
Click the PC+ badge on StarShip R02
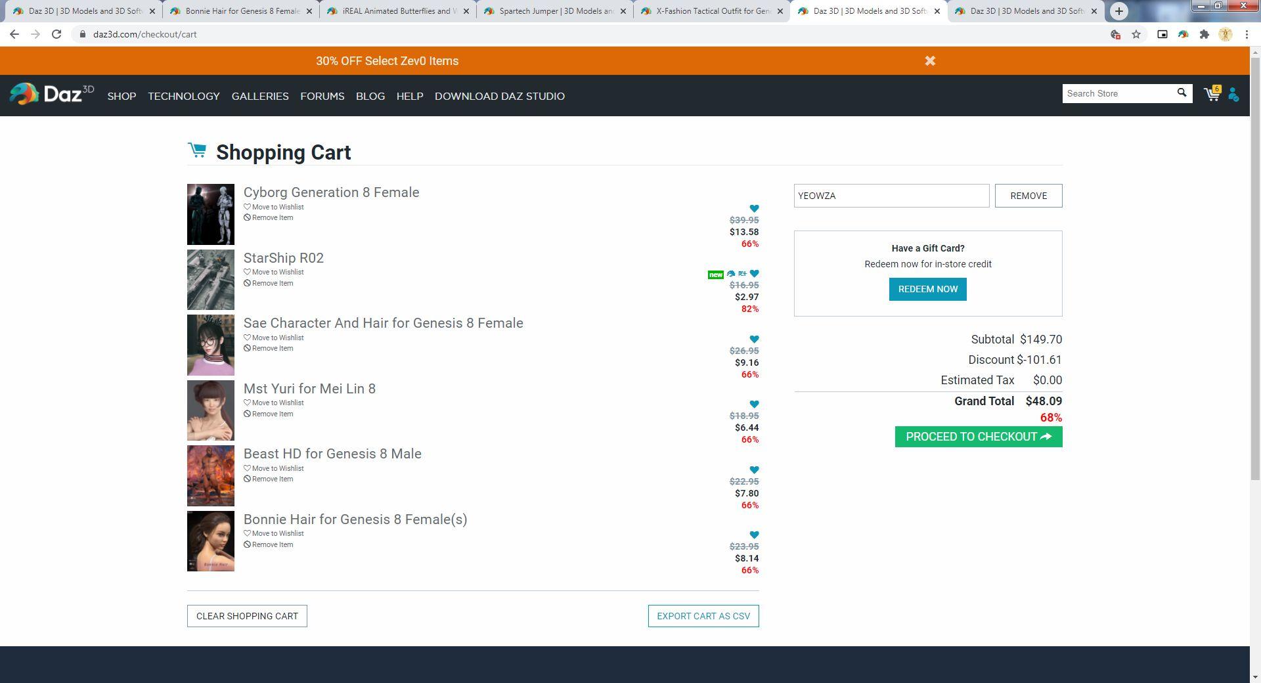click(742, 274)
